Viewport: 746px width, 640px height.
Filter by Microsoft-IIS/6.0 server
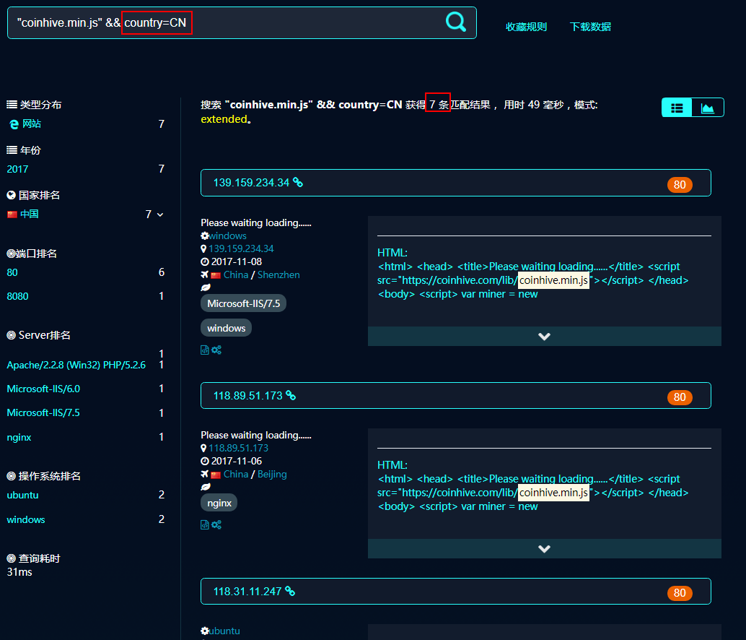(43, 389)
